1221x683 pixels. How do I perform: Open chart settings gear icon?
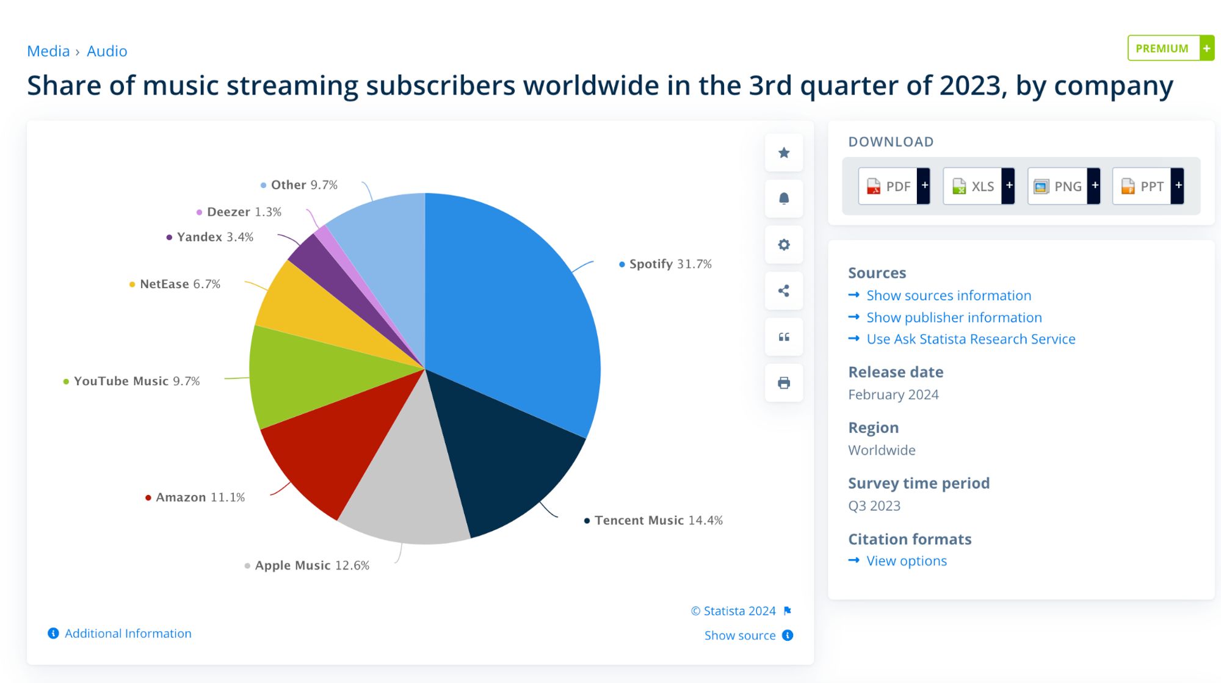point(784,245)
